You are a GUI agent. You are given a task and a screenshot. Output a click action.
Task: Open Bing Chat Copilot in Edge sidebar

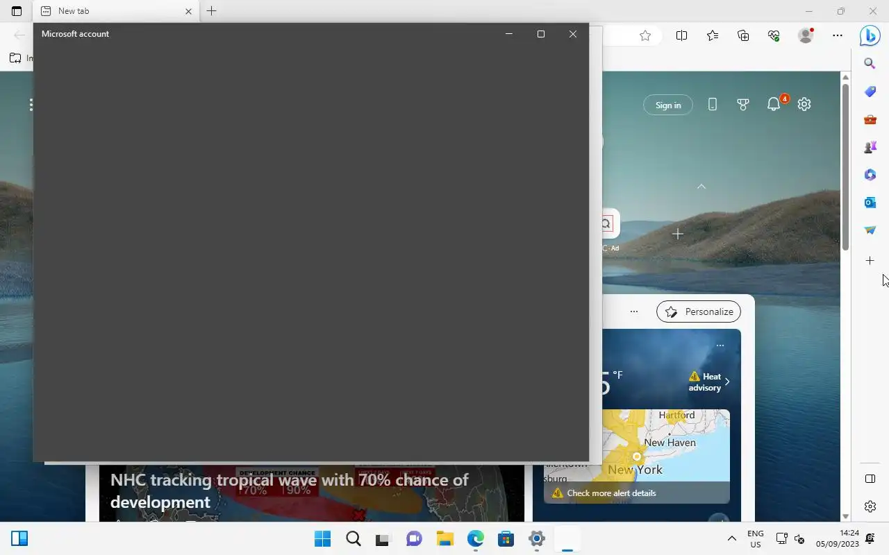click(870, 35)
